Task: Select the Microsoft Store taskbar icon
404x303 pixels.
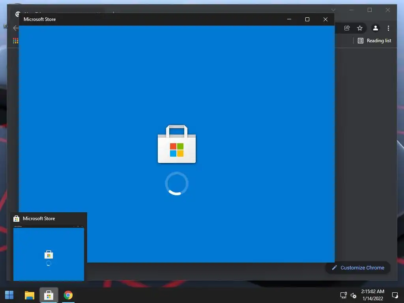Action: 49,295
